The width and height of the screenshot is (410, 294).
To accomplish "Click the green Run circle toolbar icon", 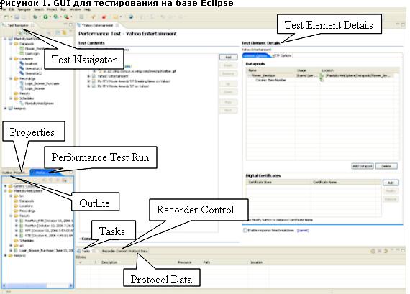I will [45, 17].
